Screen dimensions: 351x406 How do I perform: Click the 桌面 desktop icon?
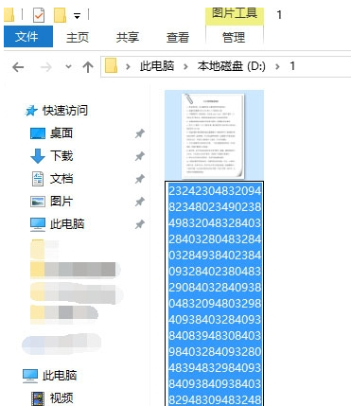pyautogui.click(x=38, y=133)
